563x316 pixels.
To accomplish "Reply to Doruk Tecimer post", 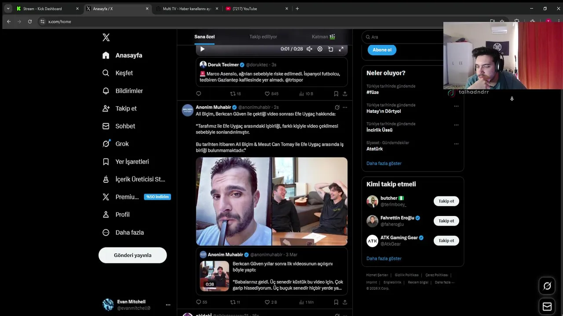I will [199, 93].
